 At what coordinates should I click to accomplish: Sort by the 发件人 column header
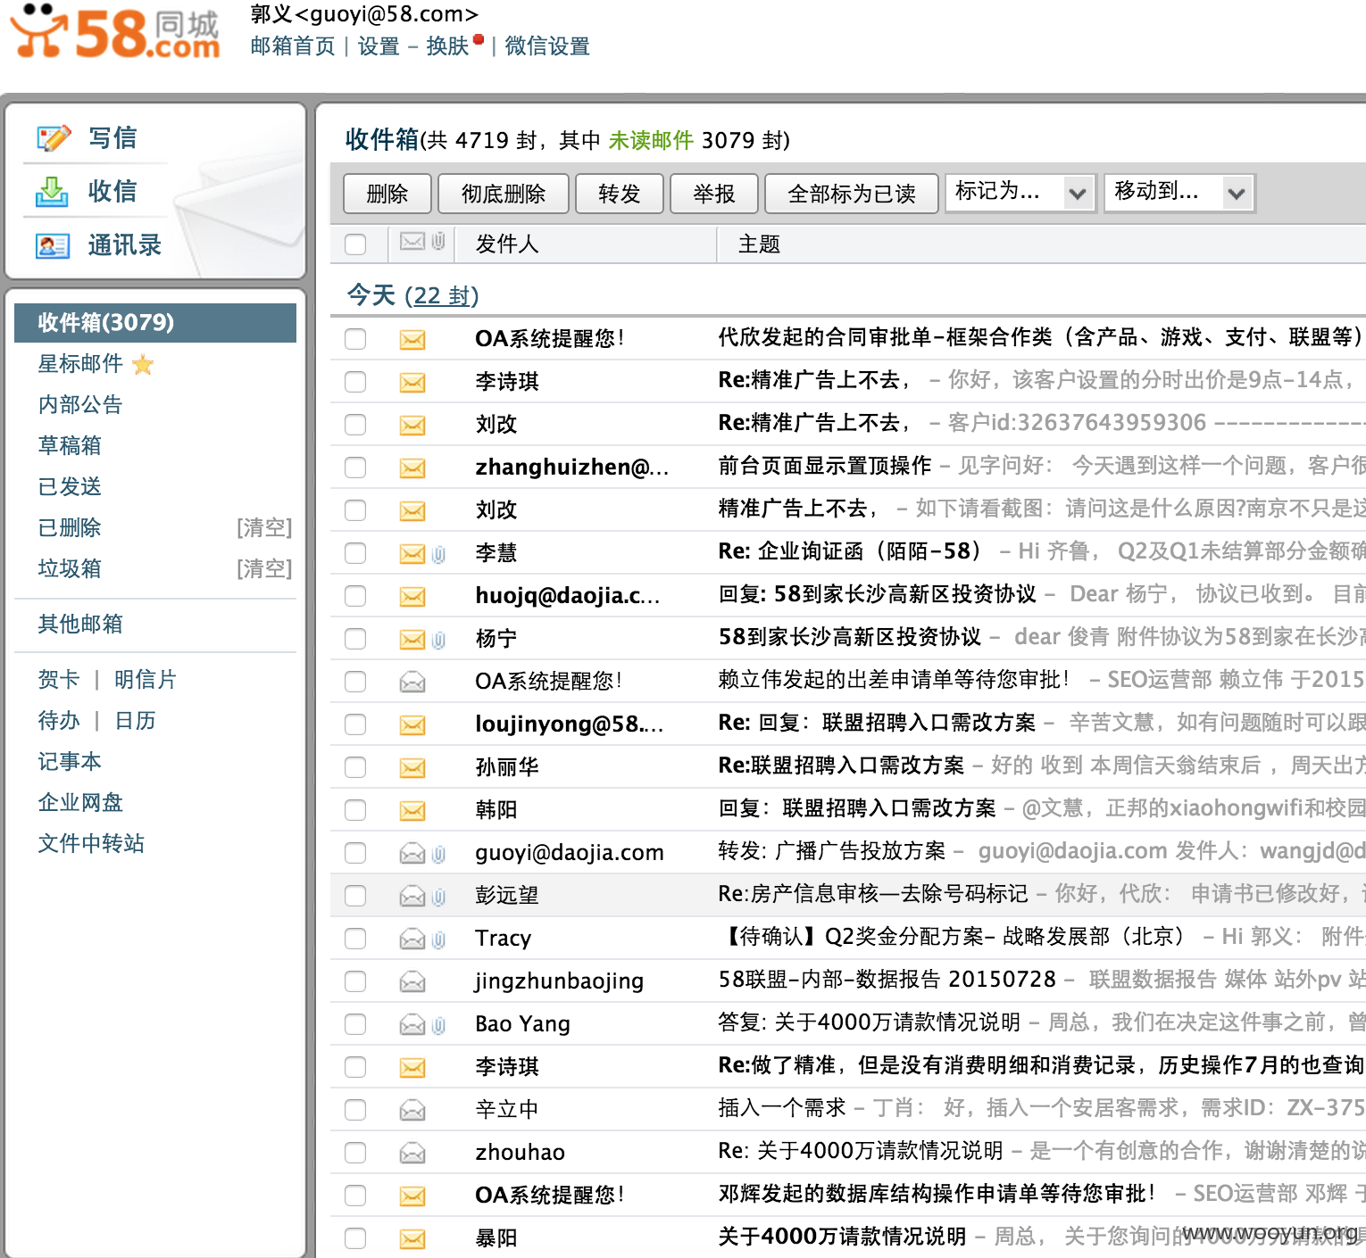point(507,244)
